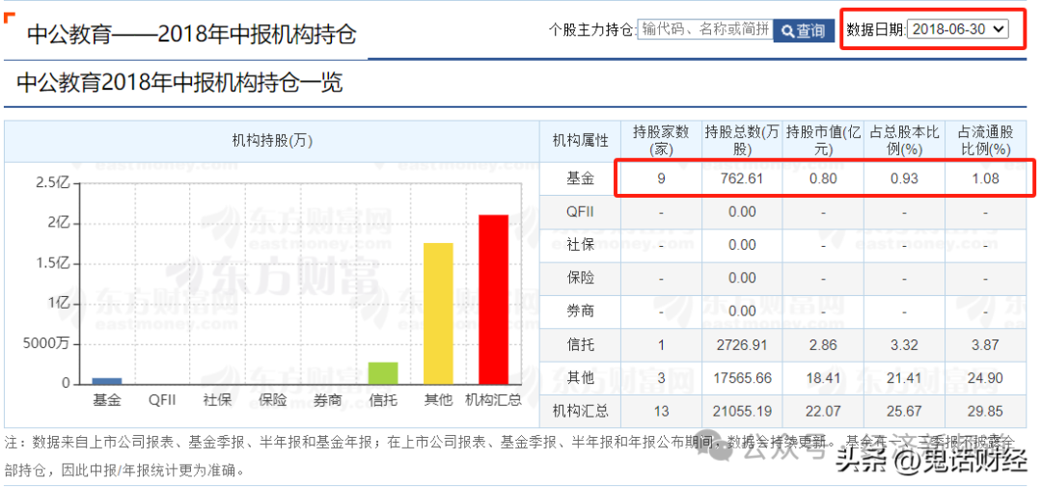
Task: Click the 持股市值(亿元) column header
Action: point(823,141)
